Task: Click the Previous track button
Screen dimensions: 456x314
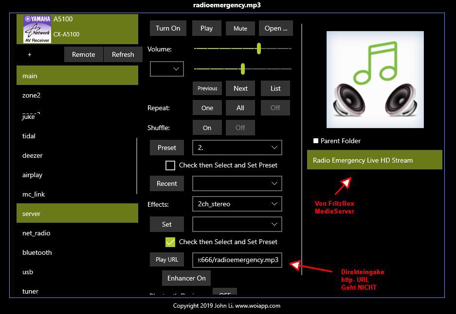Action: (207, 88)
